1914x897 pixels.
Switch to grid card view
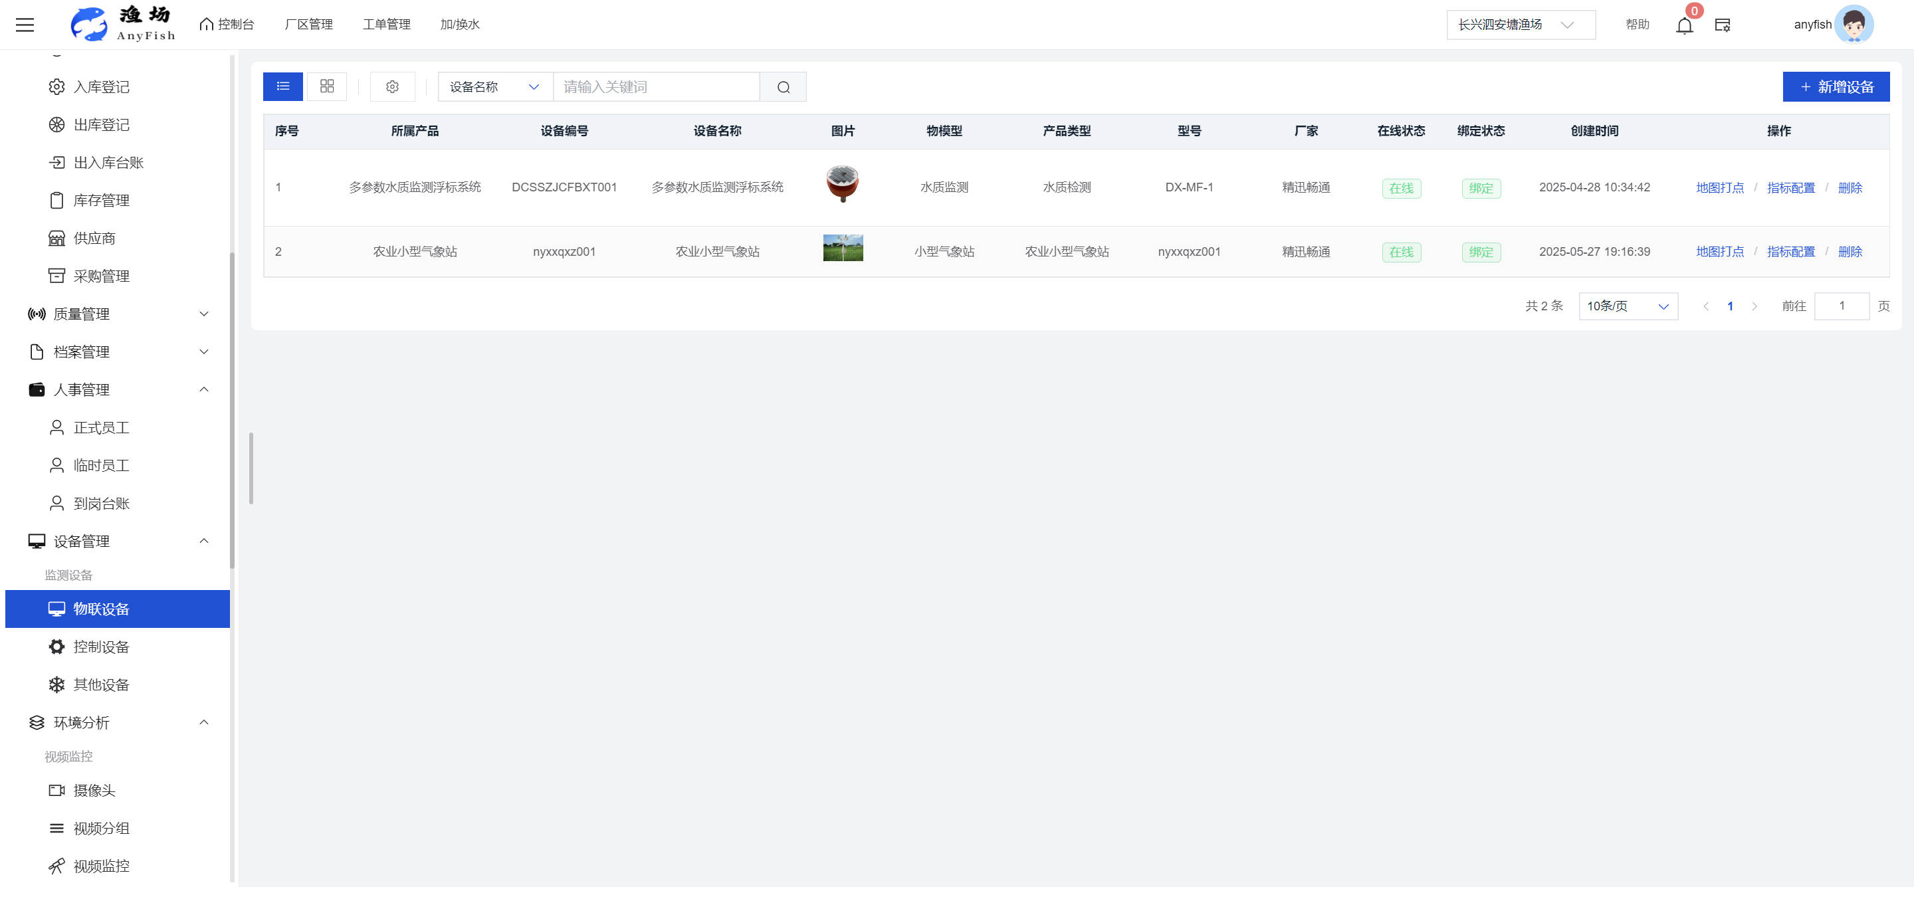pos(327,87)
